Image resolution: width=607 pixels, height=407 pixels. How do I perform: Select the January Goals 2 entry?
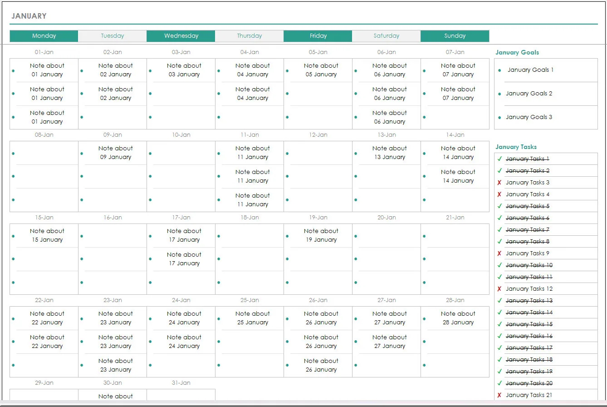[529, 94]
